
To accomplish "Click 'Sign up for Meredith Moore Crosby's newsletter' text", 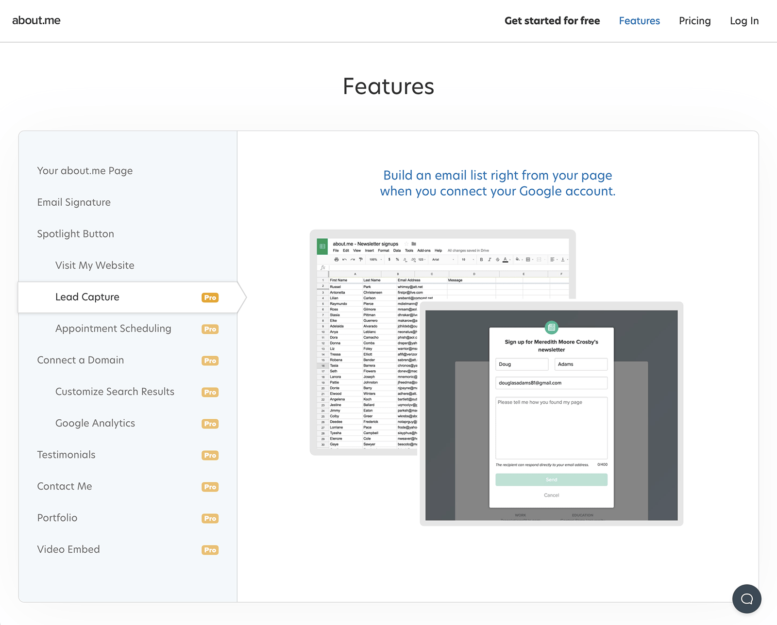I will (551, 345).
